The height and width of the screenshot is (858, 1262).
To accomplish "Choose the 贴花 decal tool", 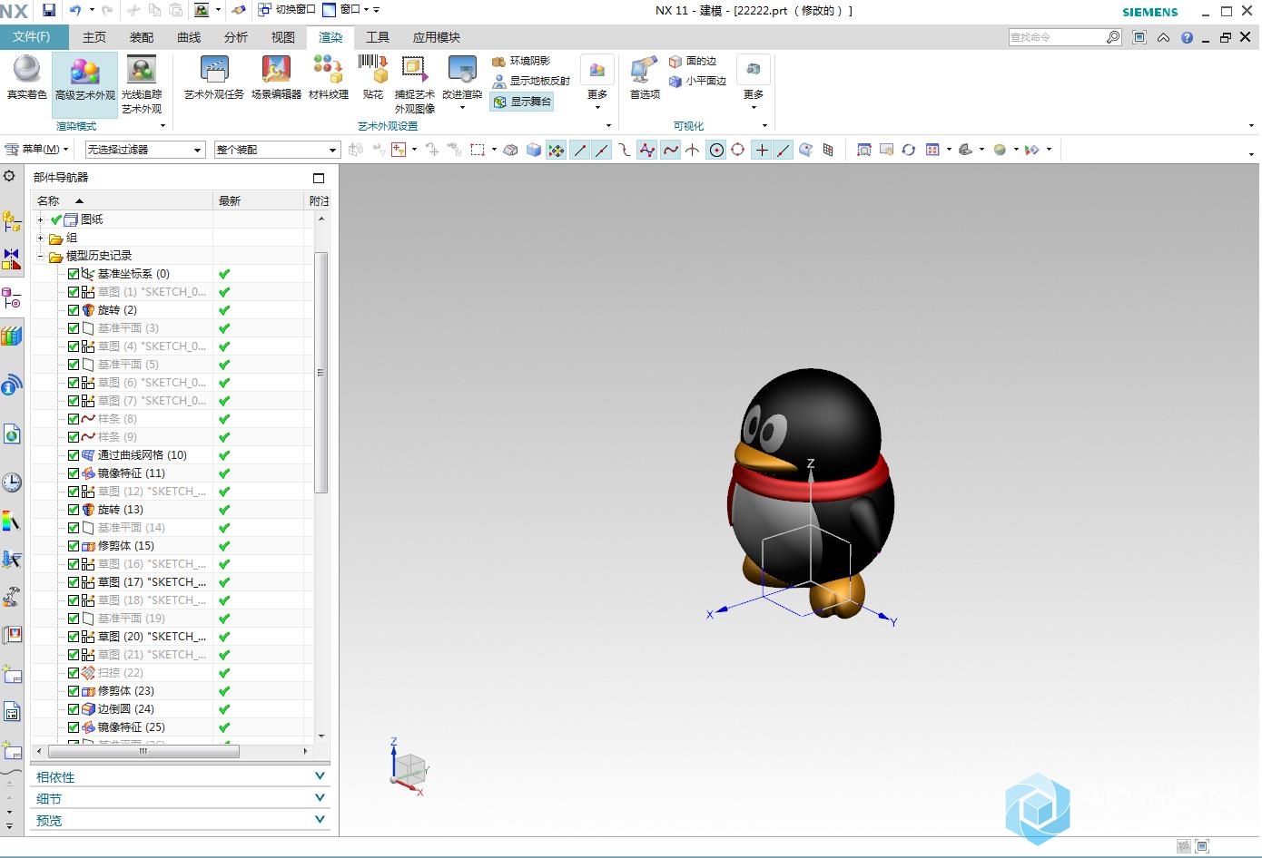I will coord(373,77).
